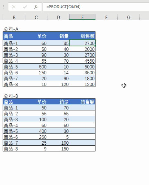Select 公司-B 单价 cell with value 400
Image resolution: width=149 pixels, height=185 pixels.
point(36,131)
